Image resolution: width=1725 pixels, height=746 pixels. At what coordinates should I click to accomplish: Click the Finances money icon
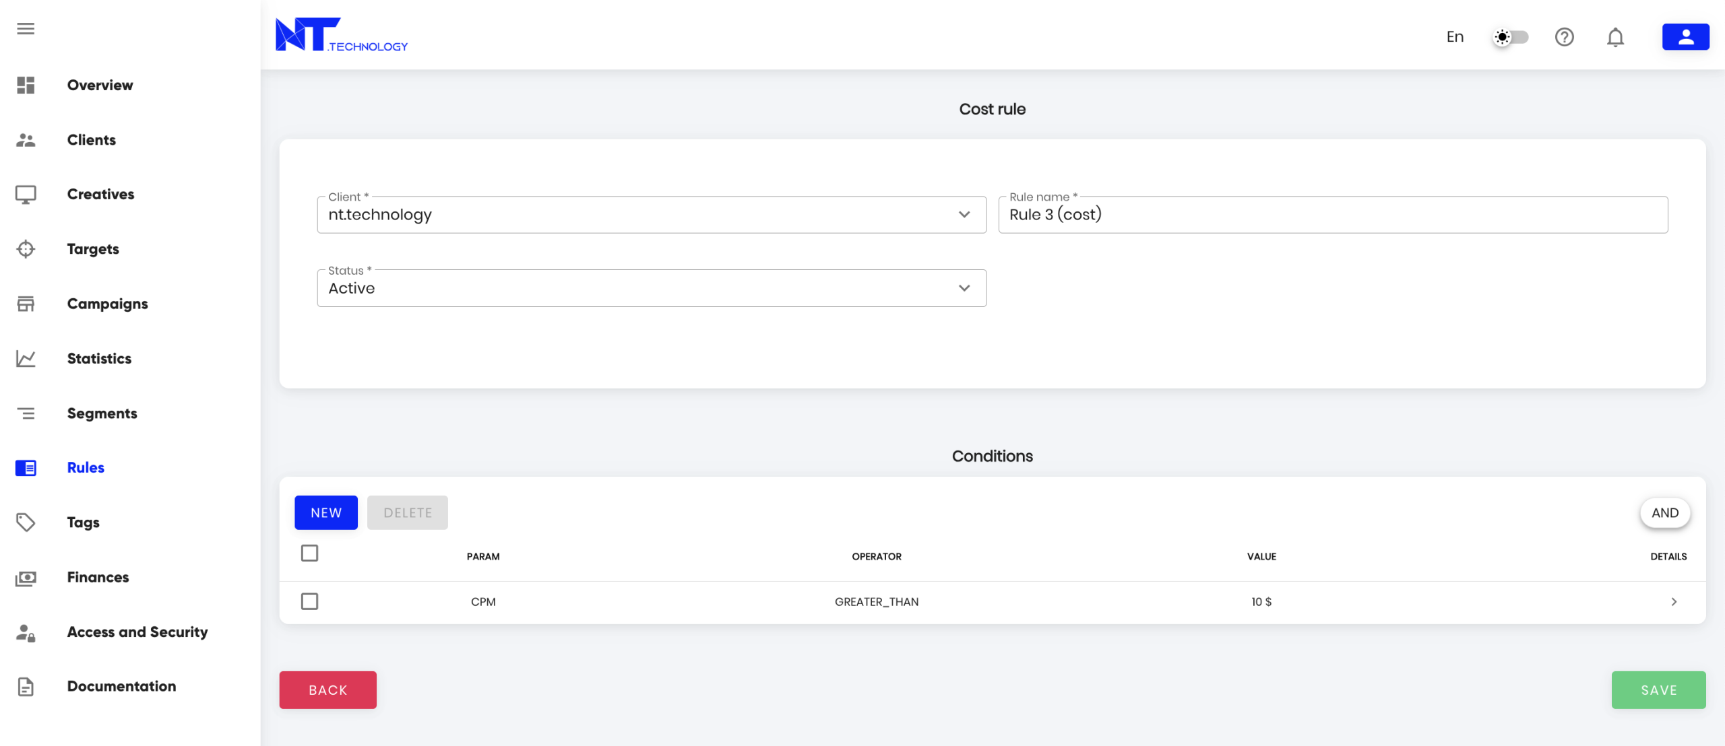tap(26, 578)
